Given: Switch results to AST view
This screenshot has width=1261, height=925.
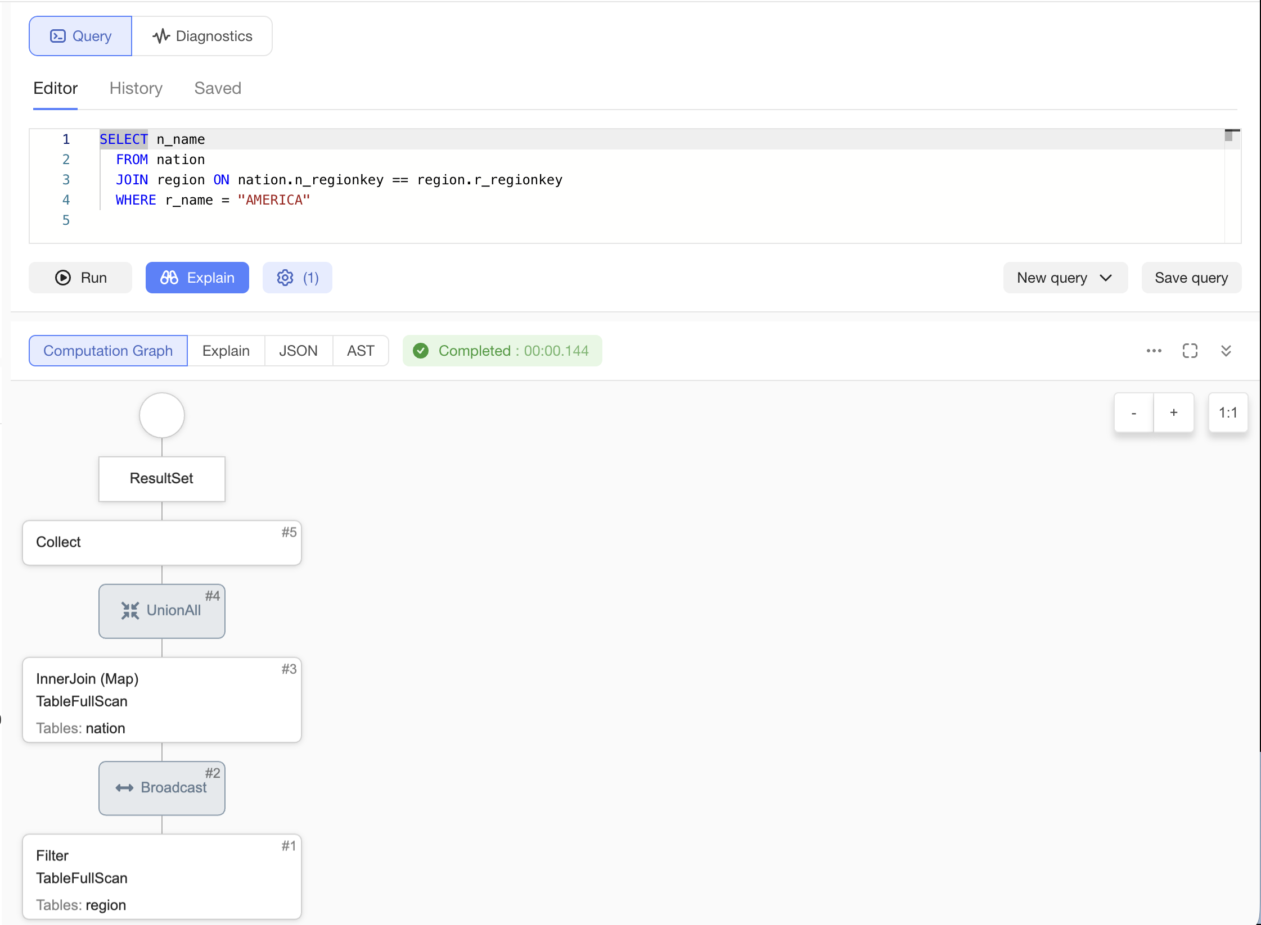Looking at the screenshot, I should click(361, 351).
